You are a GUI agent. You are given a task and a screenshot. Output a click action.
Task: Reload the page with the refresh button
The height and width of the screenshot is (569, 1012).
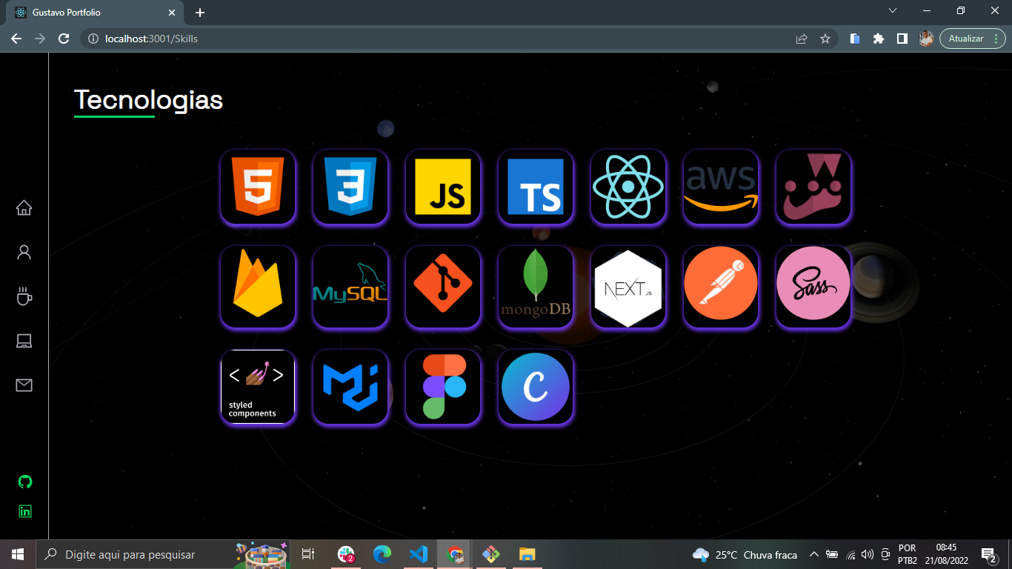pos(64,39)
